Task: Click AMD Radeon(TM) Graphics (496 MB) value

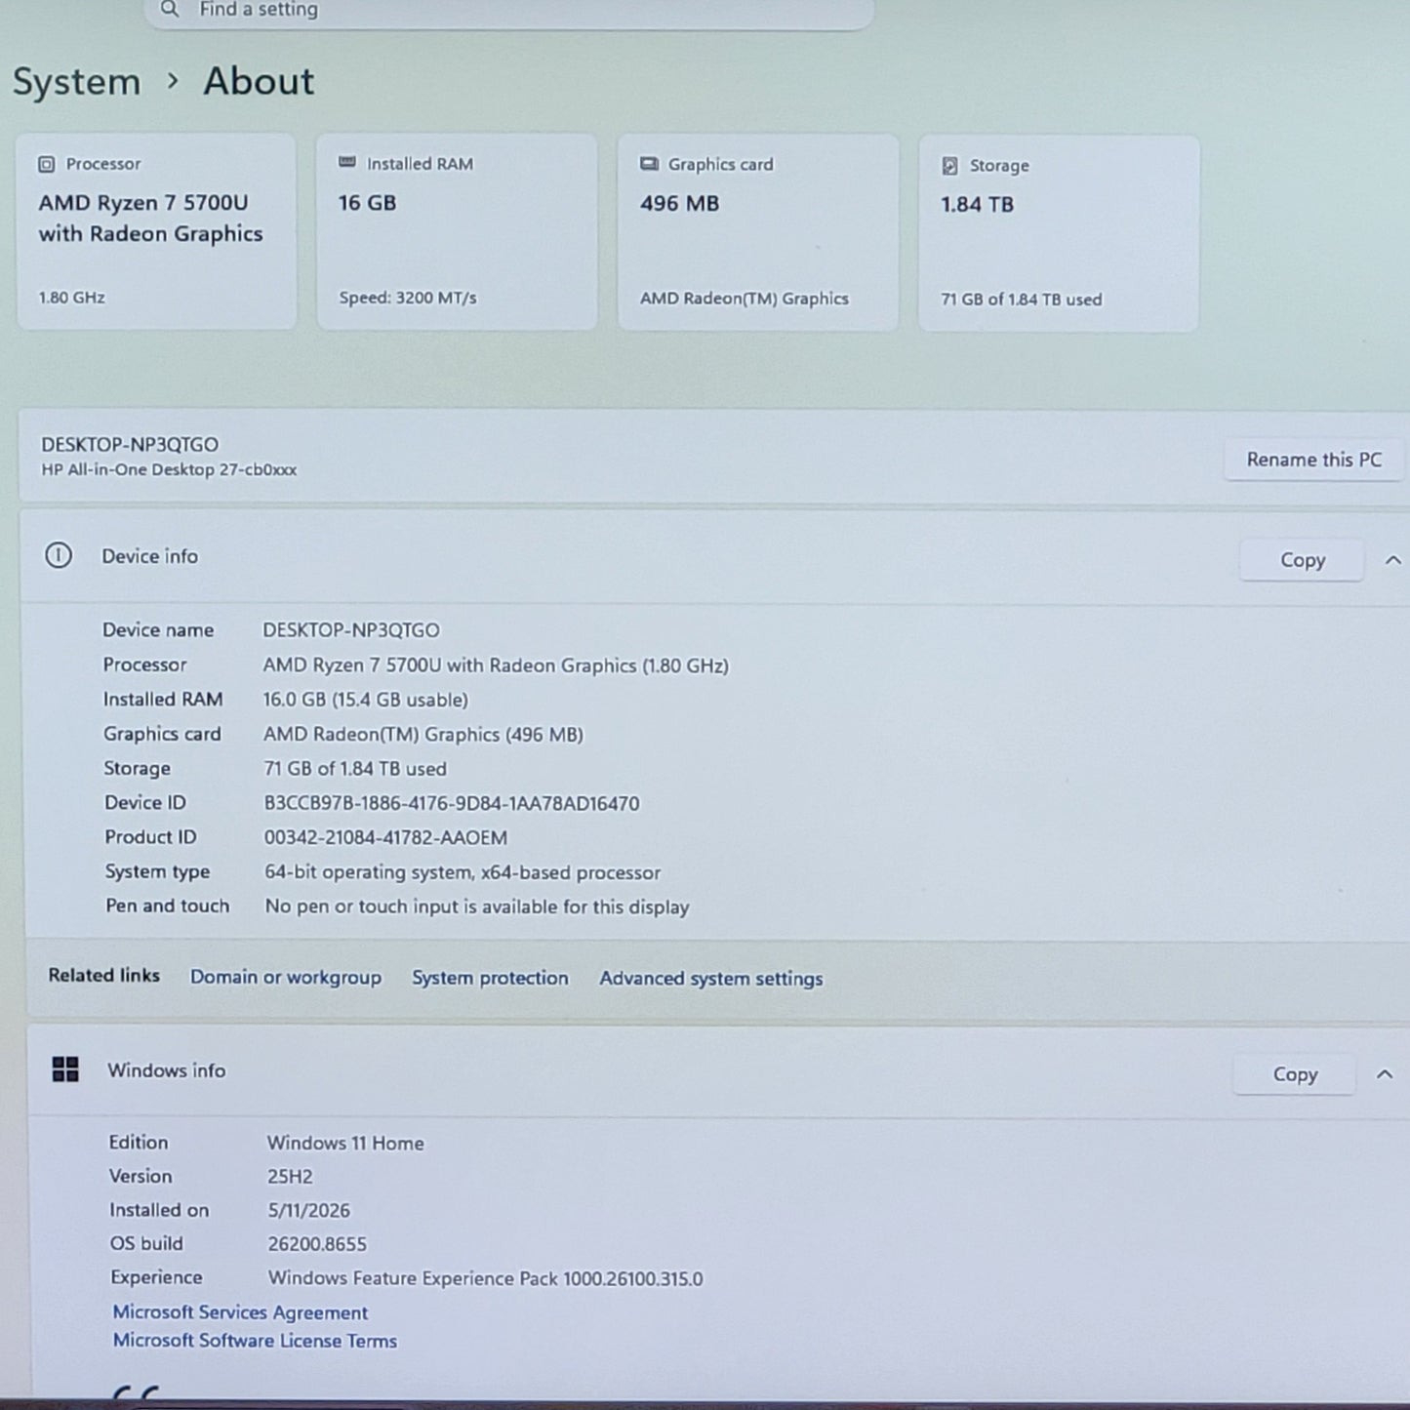Action: (x=423, y=735)
